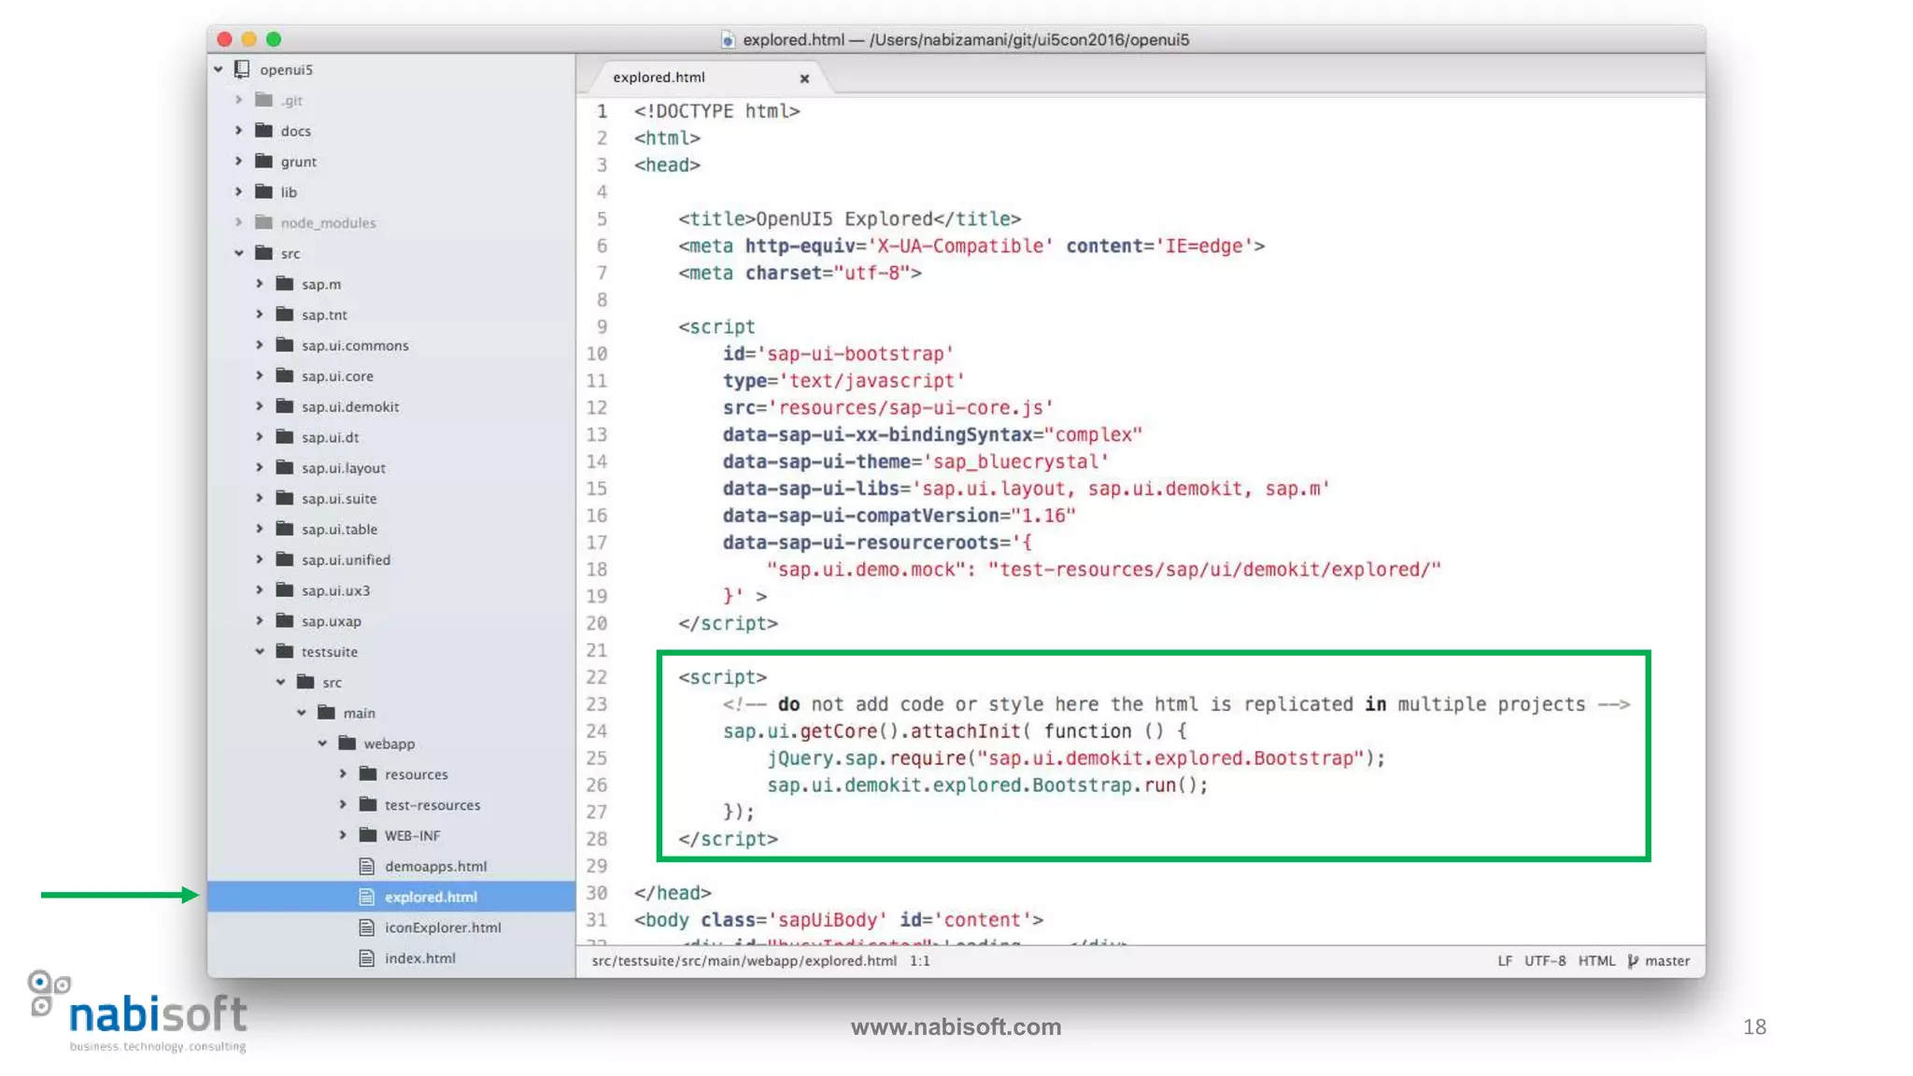
Task: Change the UTF-8 encoding in status bar
Action: pos(1545,960)
